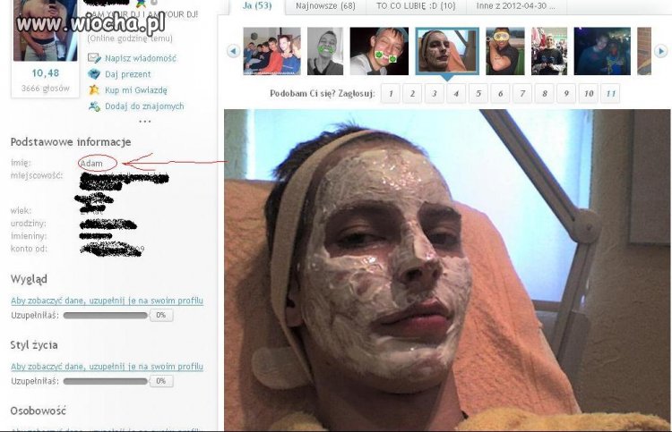Click the Osobowość section heading
The width and height of the screenshot is (672, 432).
pyautogui.click(x=39, y=411)
